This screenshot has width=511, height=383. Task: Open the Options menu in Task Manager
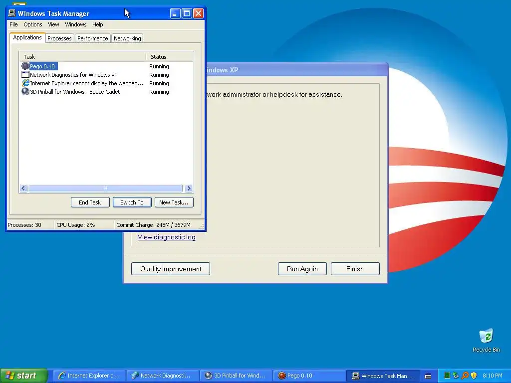click(32, 24)
